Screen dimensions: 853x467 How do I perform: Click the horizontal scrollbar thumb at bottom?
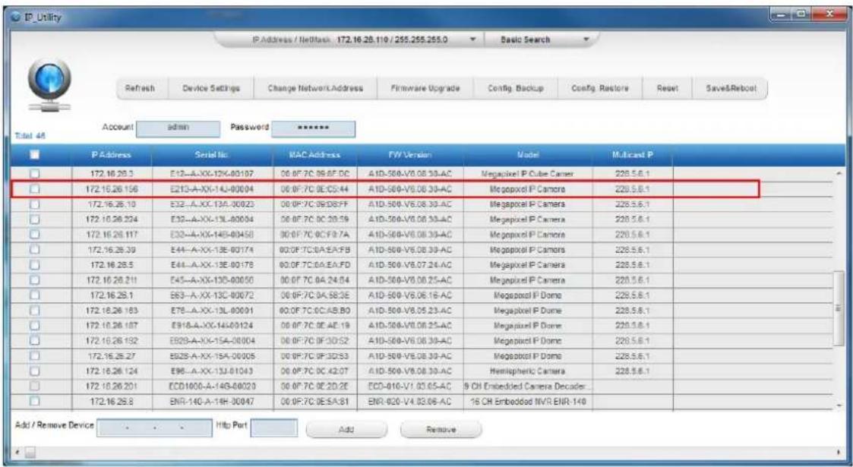[x=30, y=452]
